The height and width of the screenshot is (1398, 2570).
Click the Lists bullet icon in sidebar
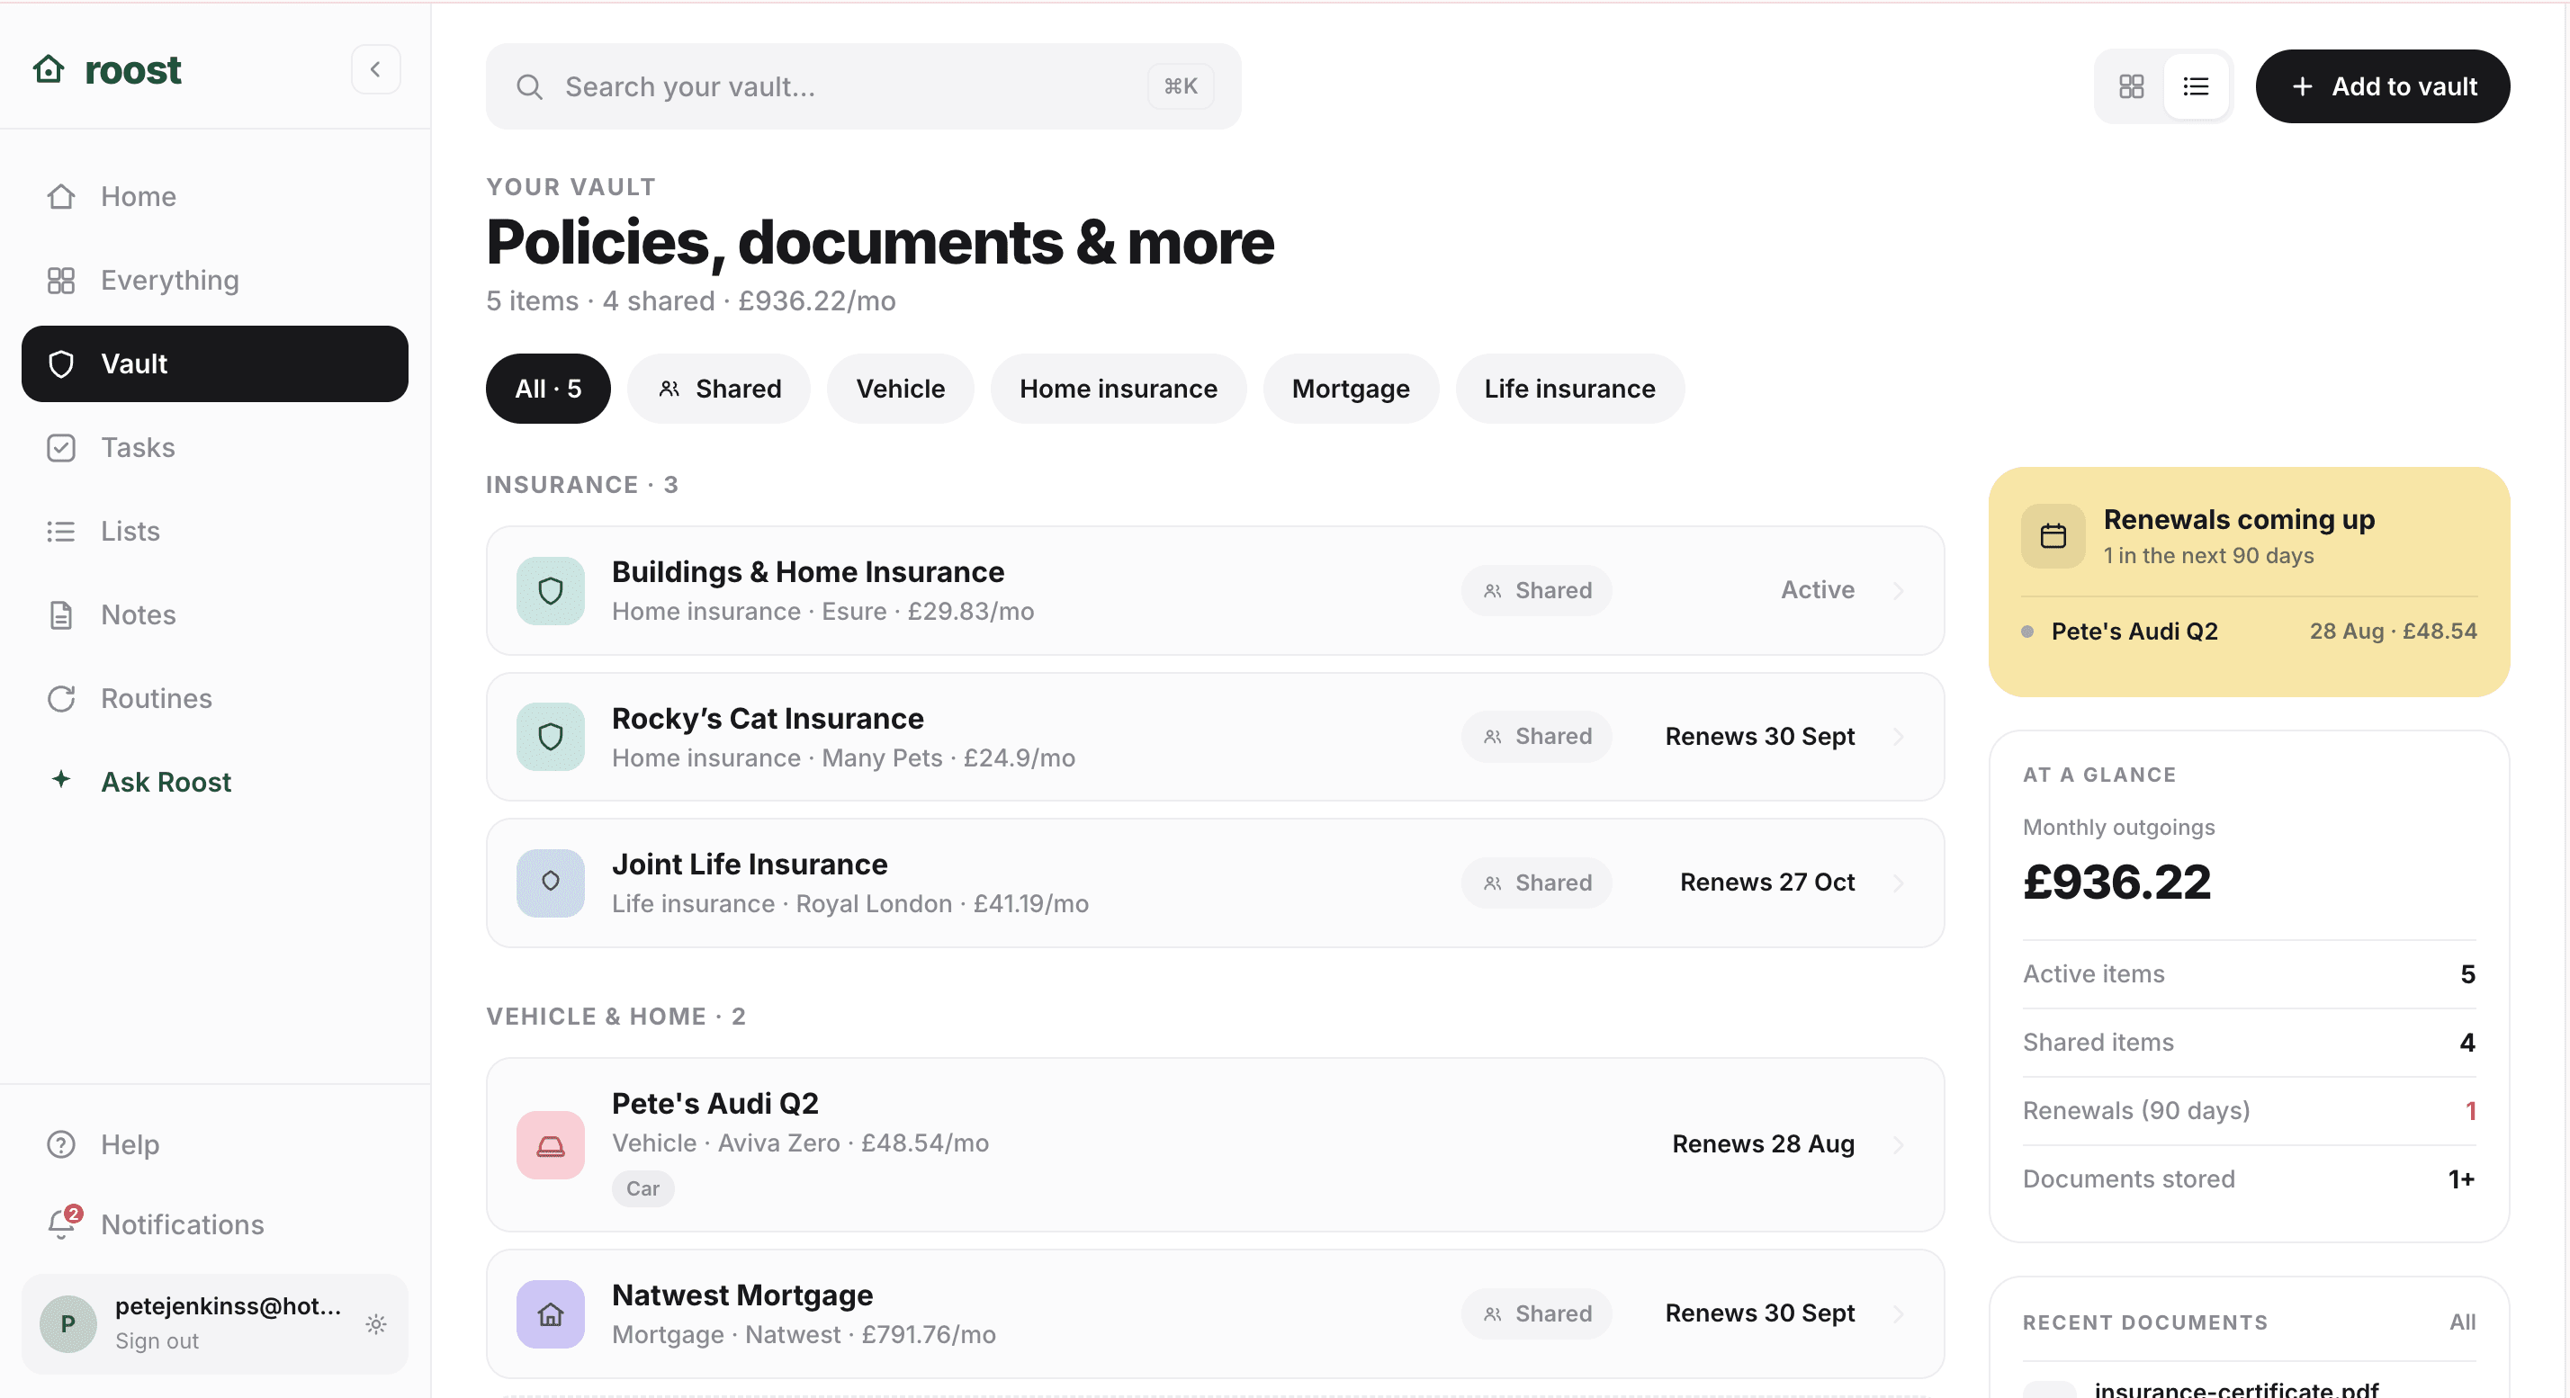pos(61,532)
